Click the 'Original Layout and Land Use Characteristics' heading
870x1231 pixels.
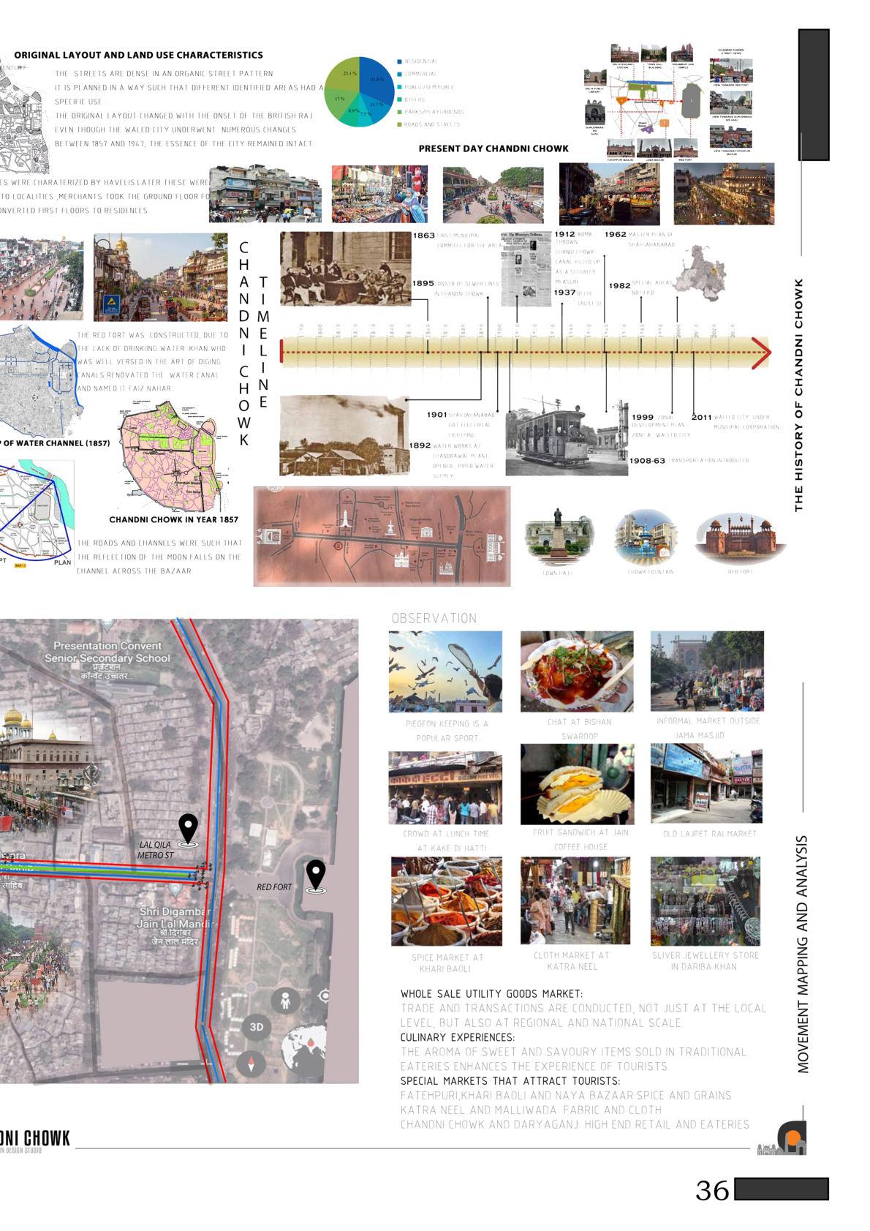(138, 55)
